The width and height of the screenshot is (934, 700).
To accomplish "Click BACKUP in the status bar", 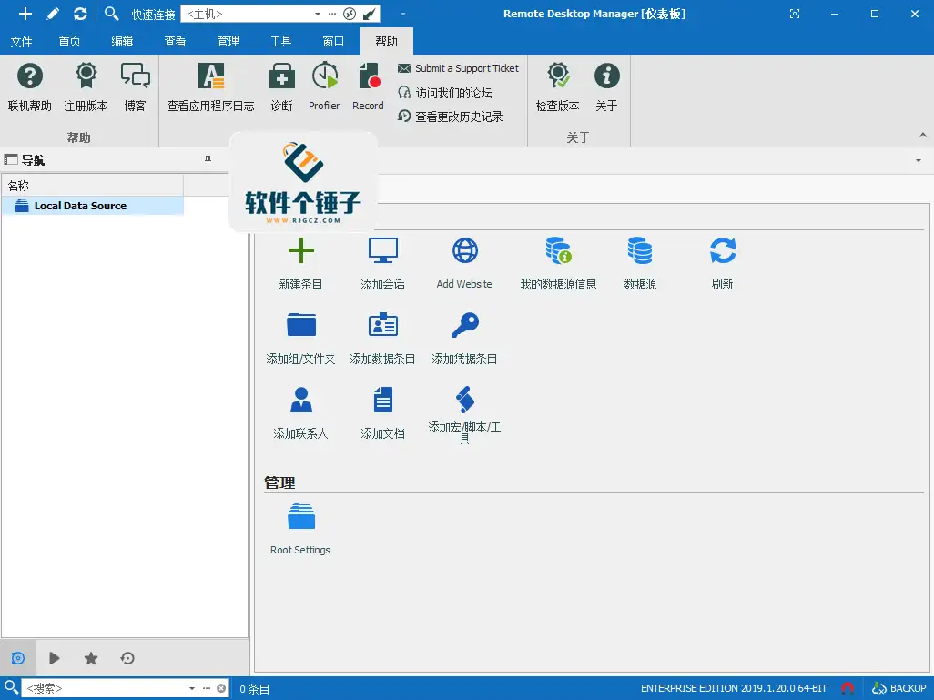I will (x=899, y=688).
